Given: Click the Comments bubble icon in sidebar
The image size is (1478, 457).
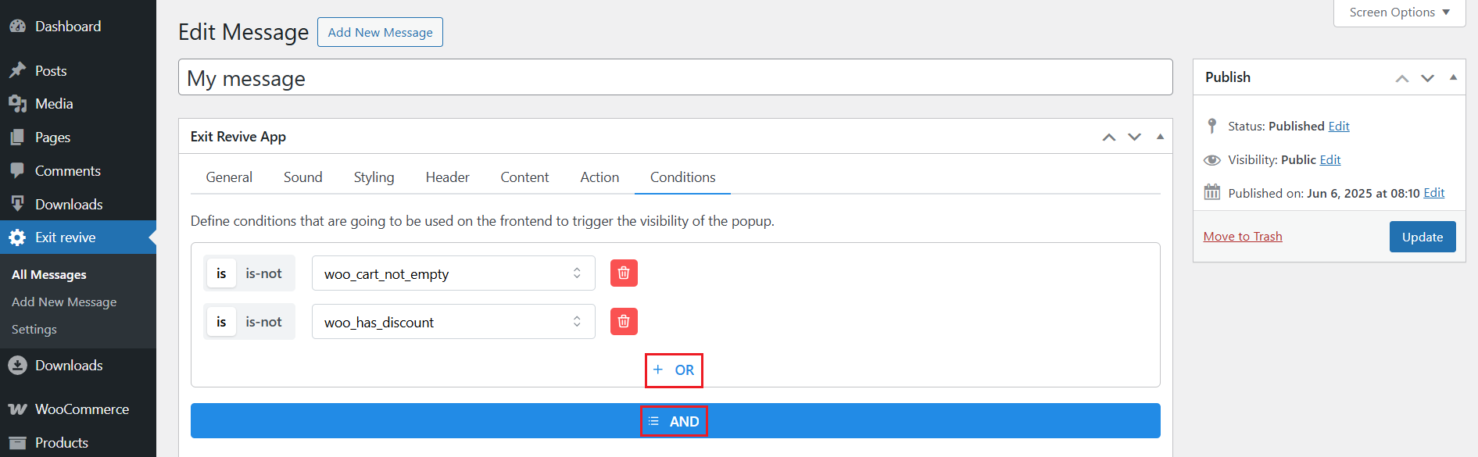Looking at the screenshot, I should pos(17,171).
